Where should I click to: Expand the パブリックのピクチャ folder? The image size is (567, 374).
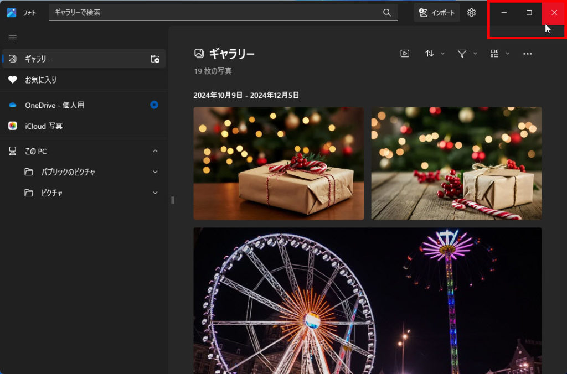pos(155,172)
